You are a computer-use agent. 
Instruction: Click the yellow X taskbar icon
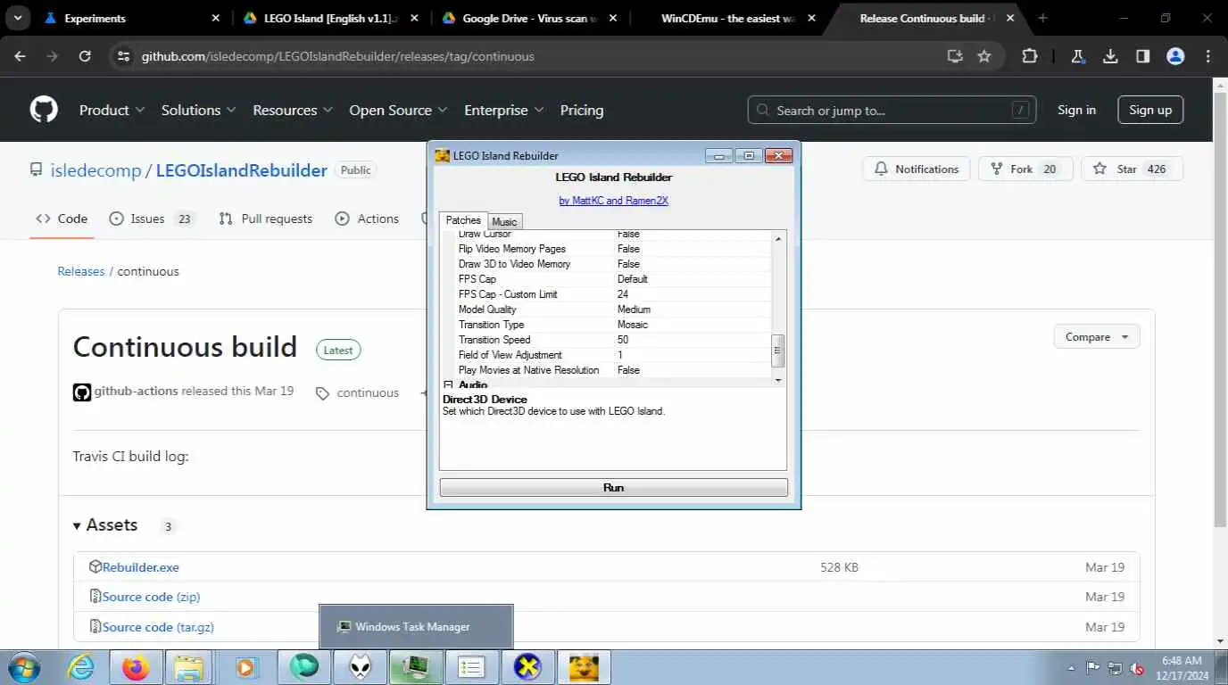527,667
